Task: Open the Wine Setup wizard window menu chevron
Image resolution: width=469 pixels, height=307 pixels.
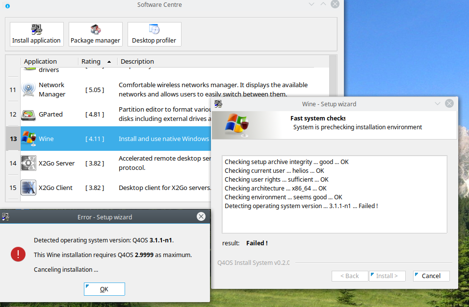Action: pos(438,104)
